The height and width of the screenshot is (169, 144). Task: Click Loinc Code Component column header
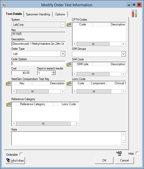click(98, 83)
